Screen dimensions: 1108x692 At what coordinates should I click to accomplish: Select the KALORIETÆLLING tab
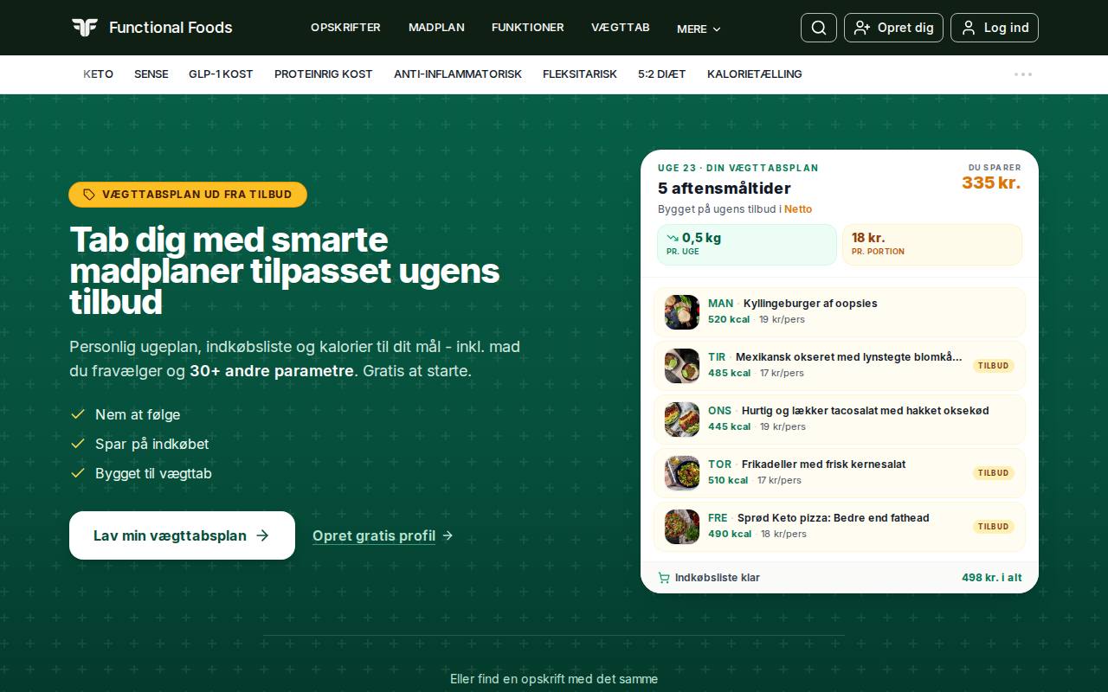[755, 74]
